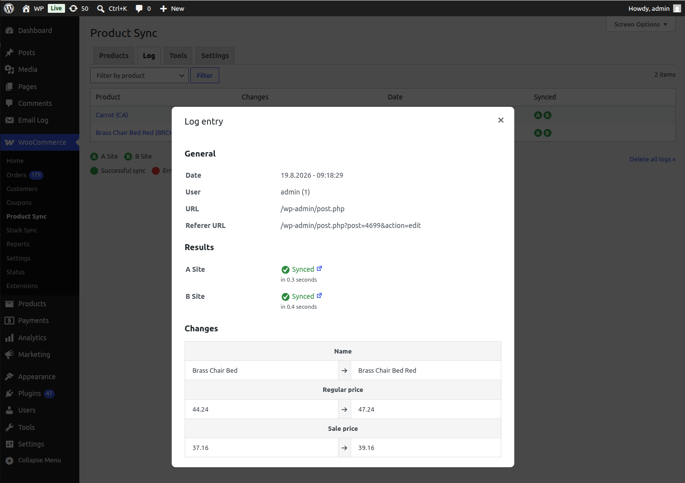The height and width of the screenshot is (483, 685).
Task: Expand the Screen Options dropdown
Action: coord(641,24)
